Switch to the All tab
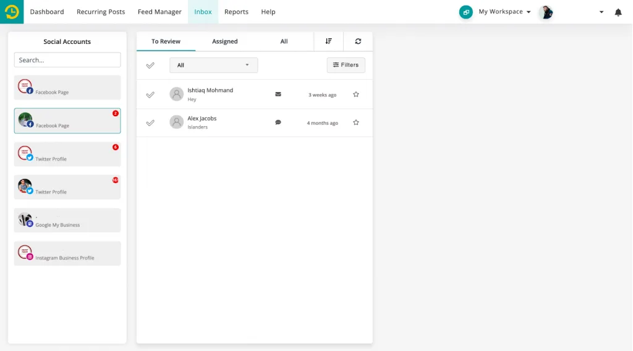 284,41
